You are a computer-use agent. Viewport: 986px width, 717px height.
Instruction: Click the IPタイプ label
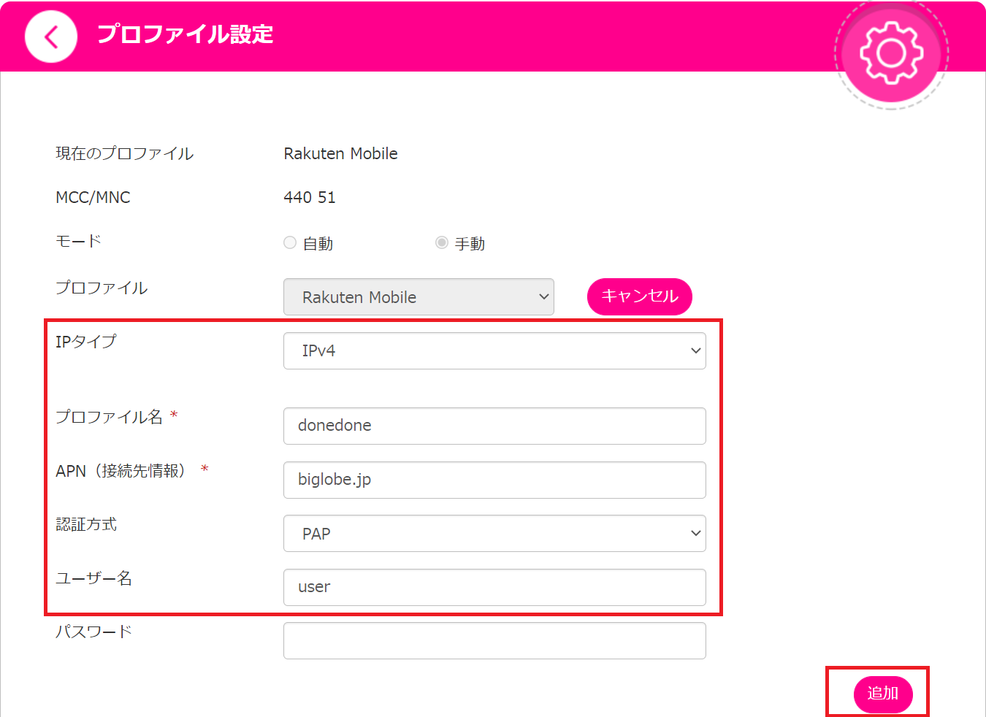coord(86,342)
